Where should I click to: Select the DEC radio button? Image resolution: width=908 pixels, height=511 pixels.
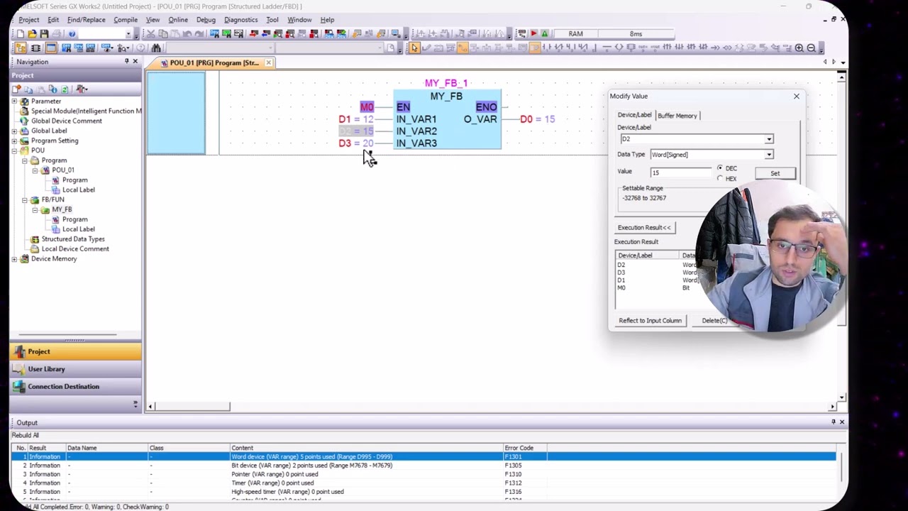click(720, 168)
